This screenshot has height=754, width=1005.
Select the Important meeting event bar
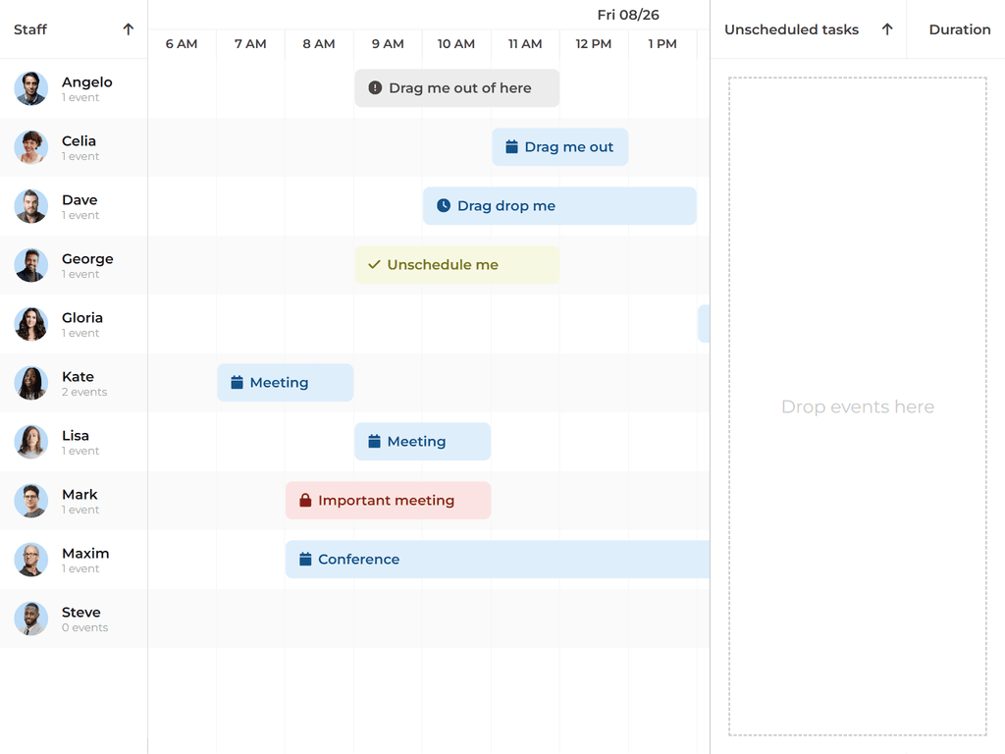[x=388, y=500]
